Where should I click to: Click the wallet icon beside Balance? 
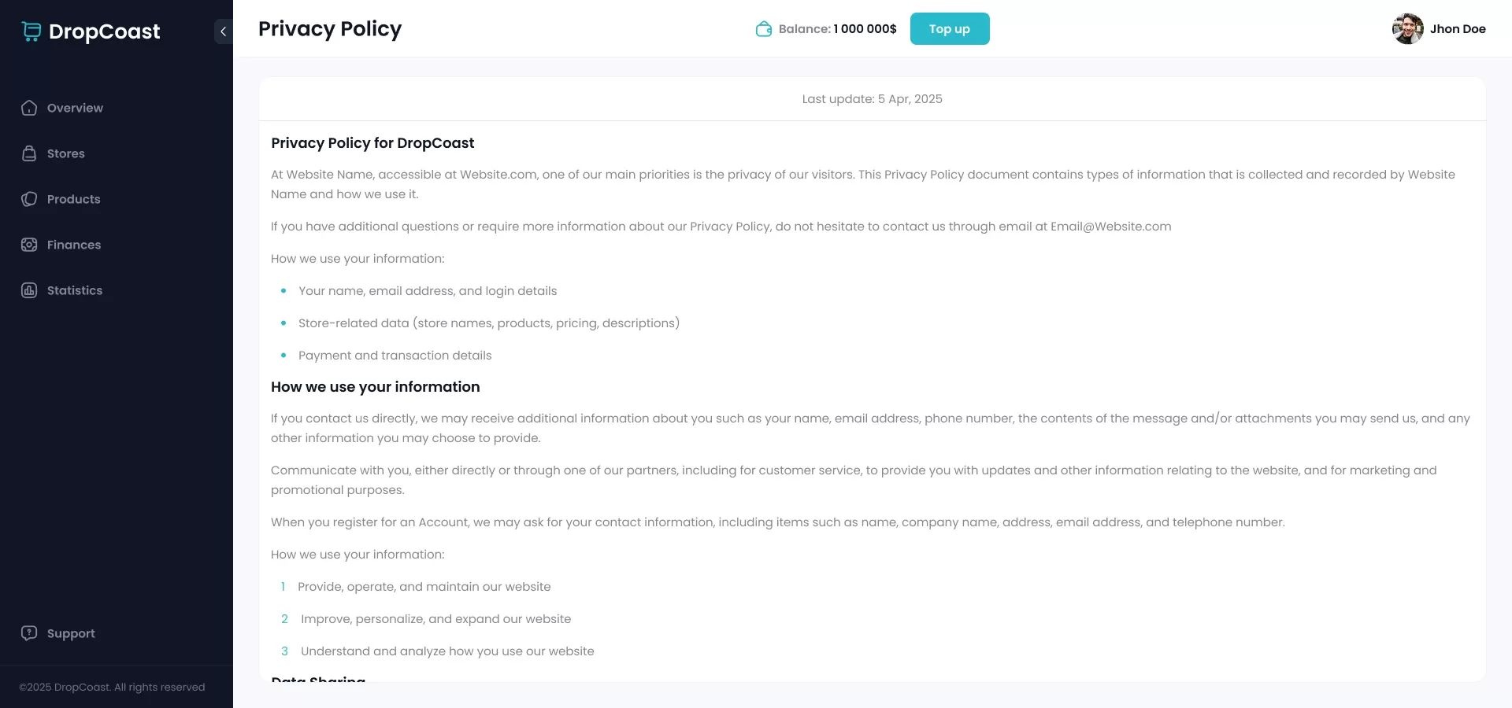763,29
